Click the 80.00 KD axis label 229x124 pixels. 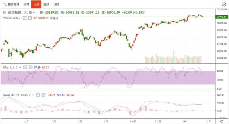220,71
